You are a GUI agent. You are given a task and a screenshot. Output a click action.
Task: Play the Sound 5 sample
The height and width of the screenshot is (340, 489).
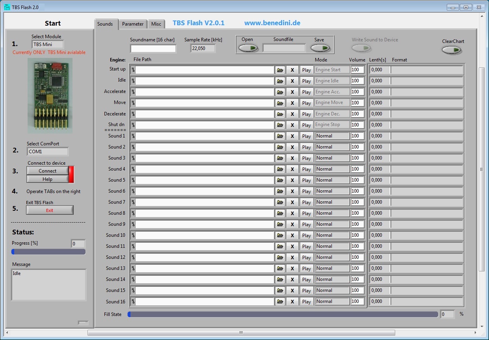(306, 180)
